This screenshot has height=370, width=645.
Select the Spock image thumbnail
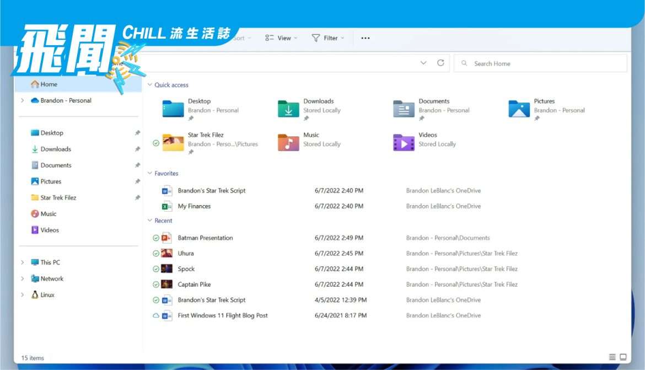pyautogui.click(x=166, y=269)
